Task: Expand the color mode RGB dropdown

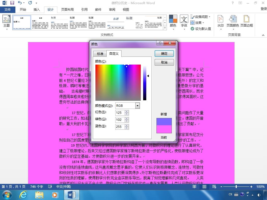Action: (x=137, y=106)
